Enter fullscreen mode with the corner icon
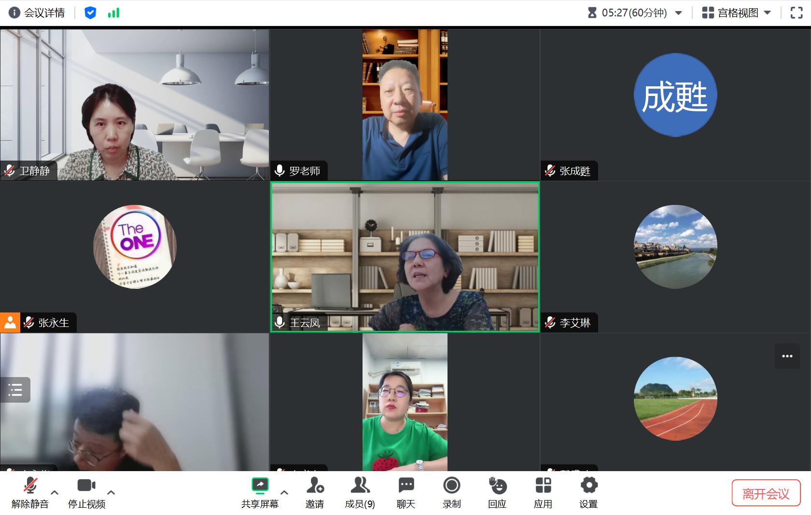Viewport: 811px width, 515px height. pyautogui.click(x=796, y=13)
